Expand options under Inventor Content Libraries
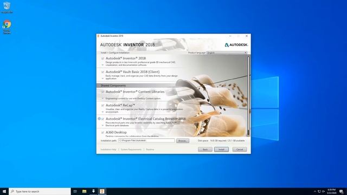This screenshot has height=195, width=347. click(102, 99)
